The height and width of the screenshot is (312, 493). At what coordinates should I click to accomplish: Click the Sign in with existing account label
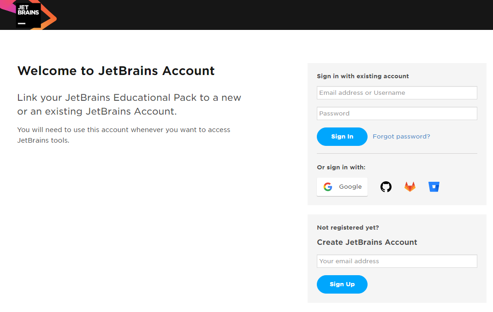coord(363,76)
